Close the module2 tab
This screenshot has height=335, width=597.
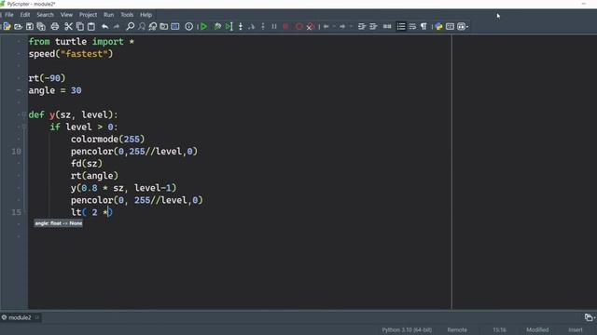37,317
